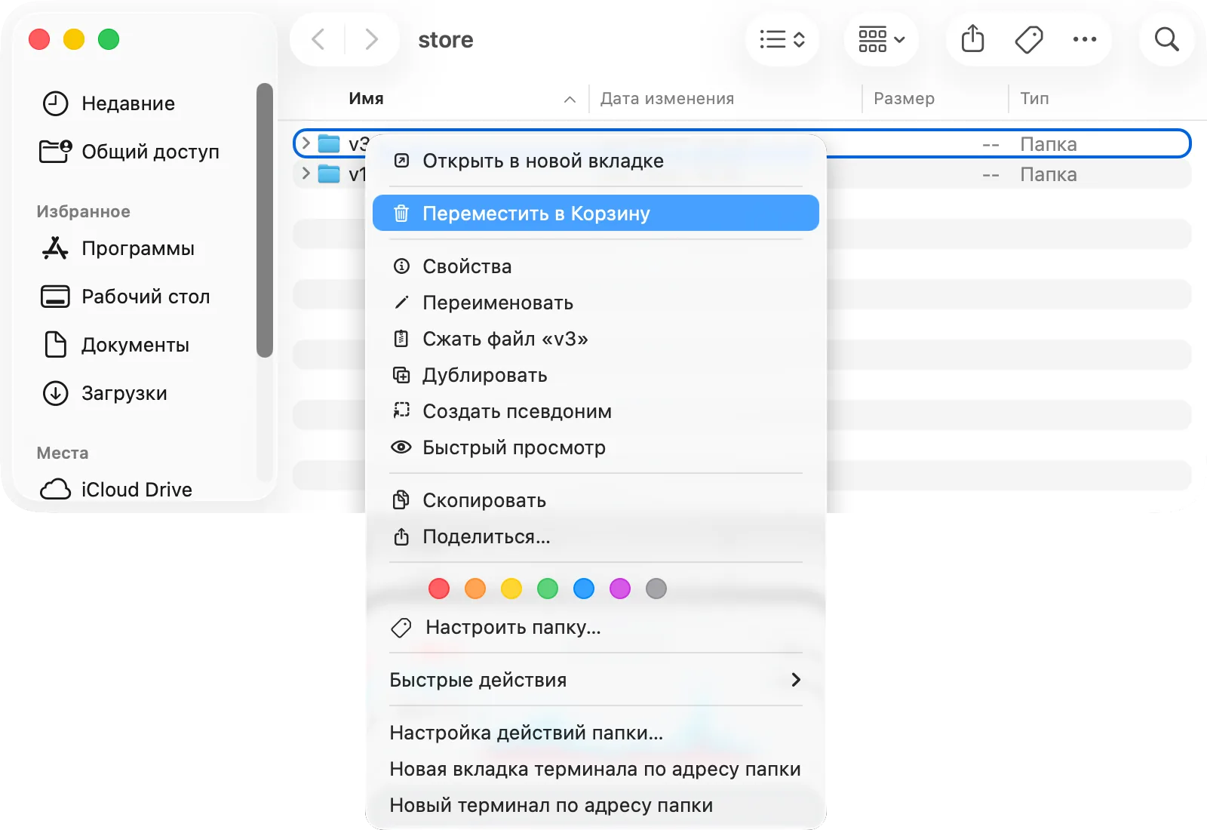Click the sidebar scrollbar
The height and width of the screenshot is (830, 1207).
click(x=264, y=220)
